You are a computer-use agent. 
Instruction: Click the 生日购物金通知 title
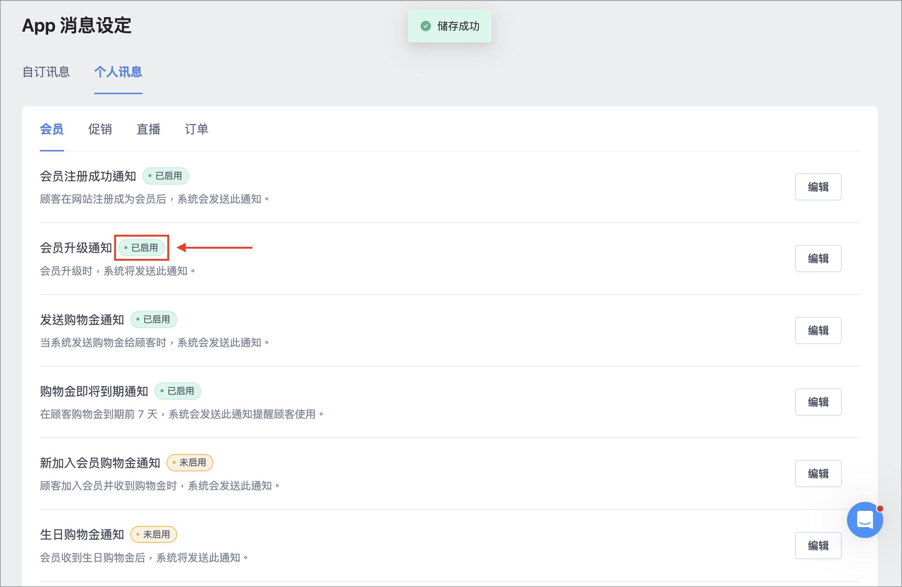coord(82,535)
